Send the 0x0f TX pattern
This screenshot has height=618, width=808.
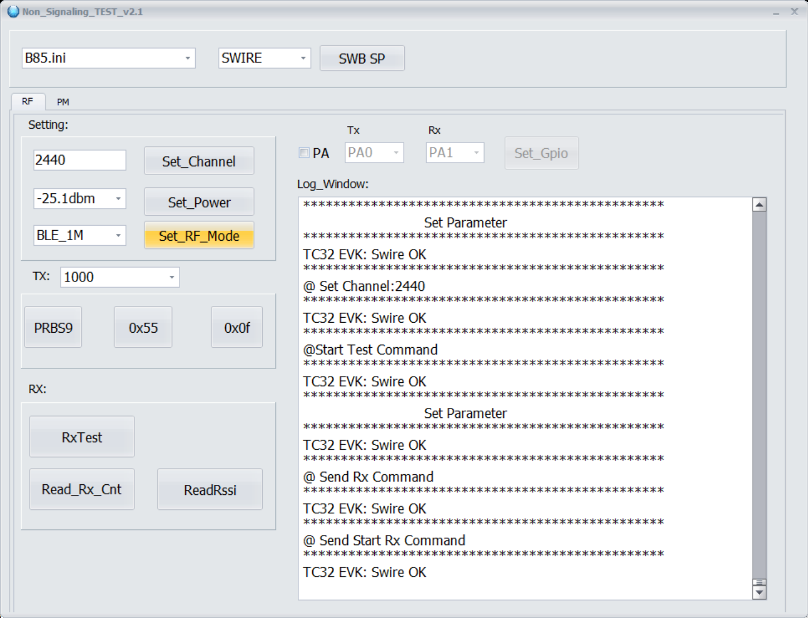tap(236, 328)
